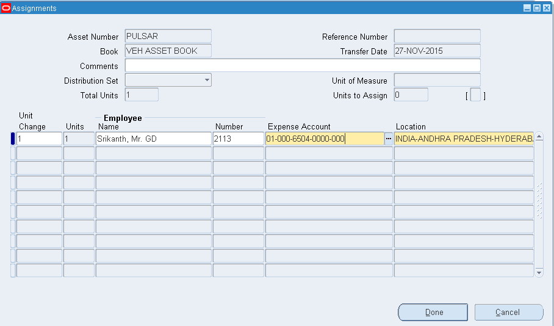Open the Distribution Set dropdown

point(207,80)
